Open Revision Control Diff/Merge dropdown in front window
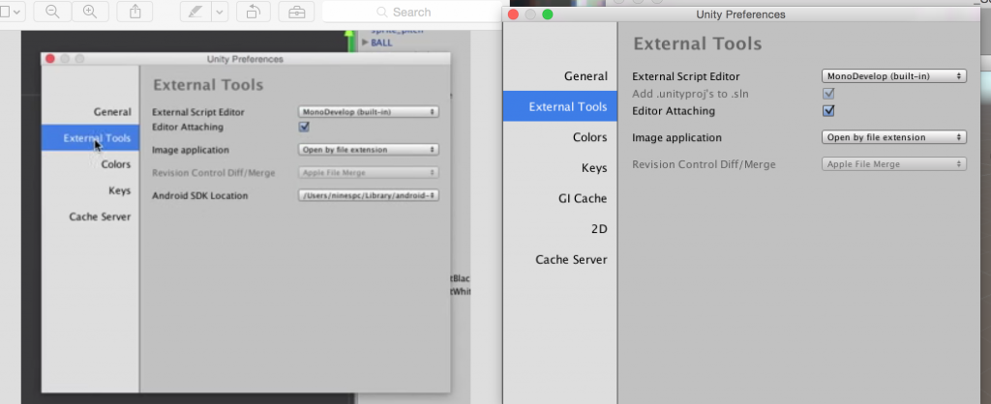Screen dimensions: 991x404 point(893,164)
